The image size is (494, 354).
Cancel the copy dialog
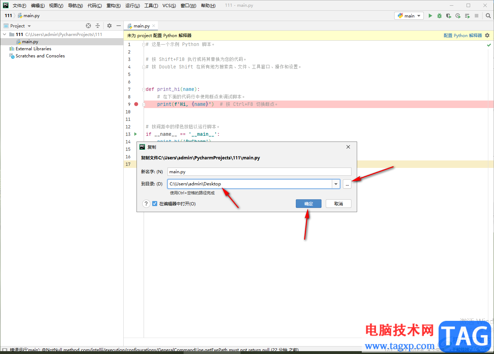pos(339,204)
